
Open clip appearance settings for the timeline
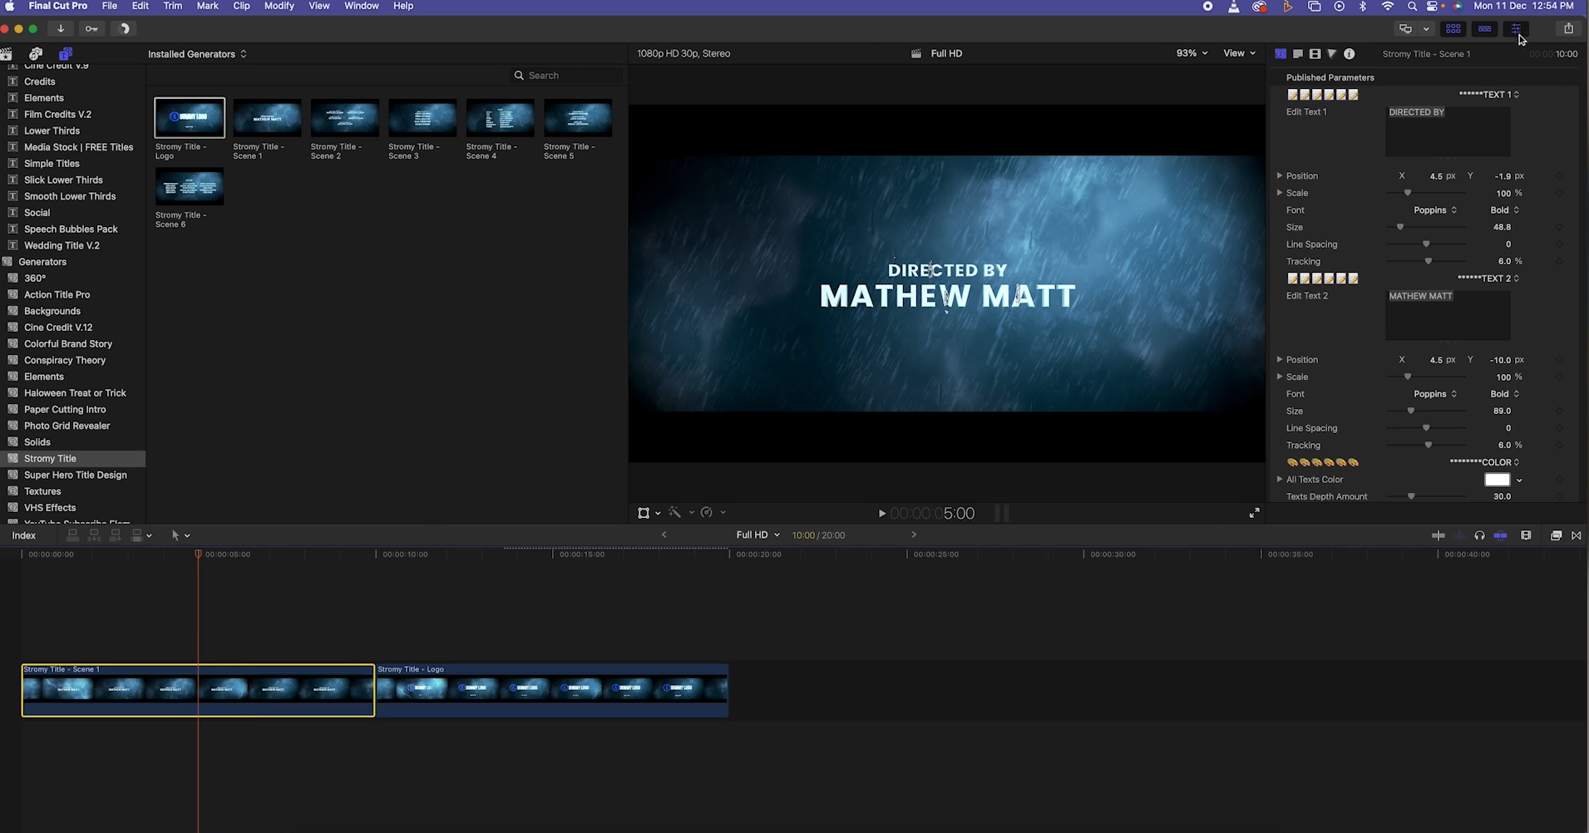click(x=1527, y=535)
